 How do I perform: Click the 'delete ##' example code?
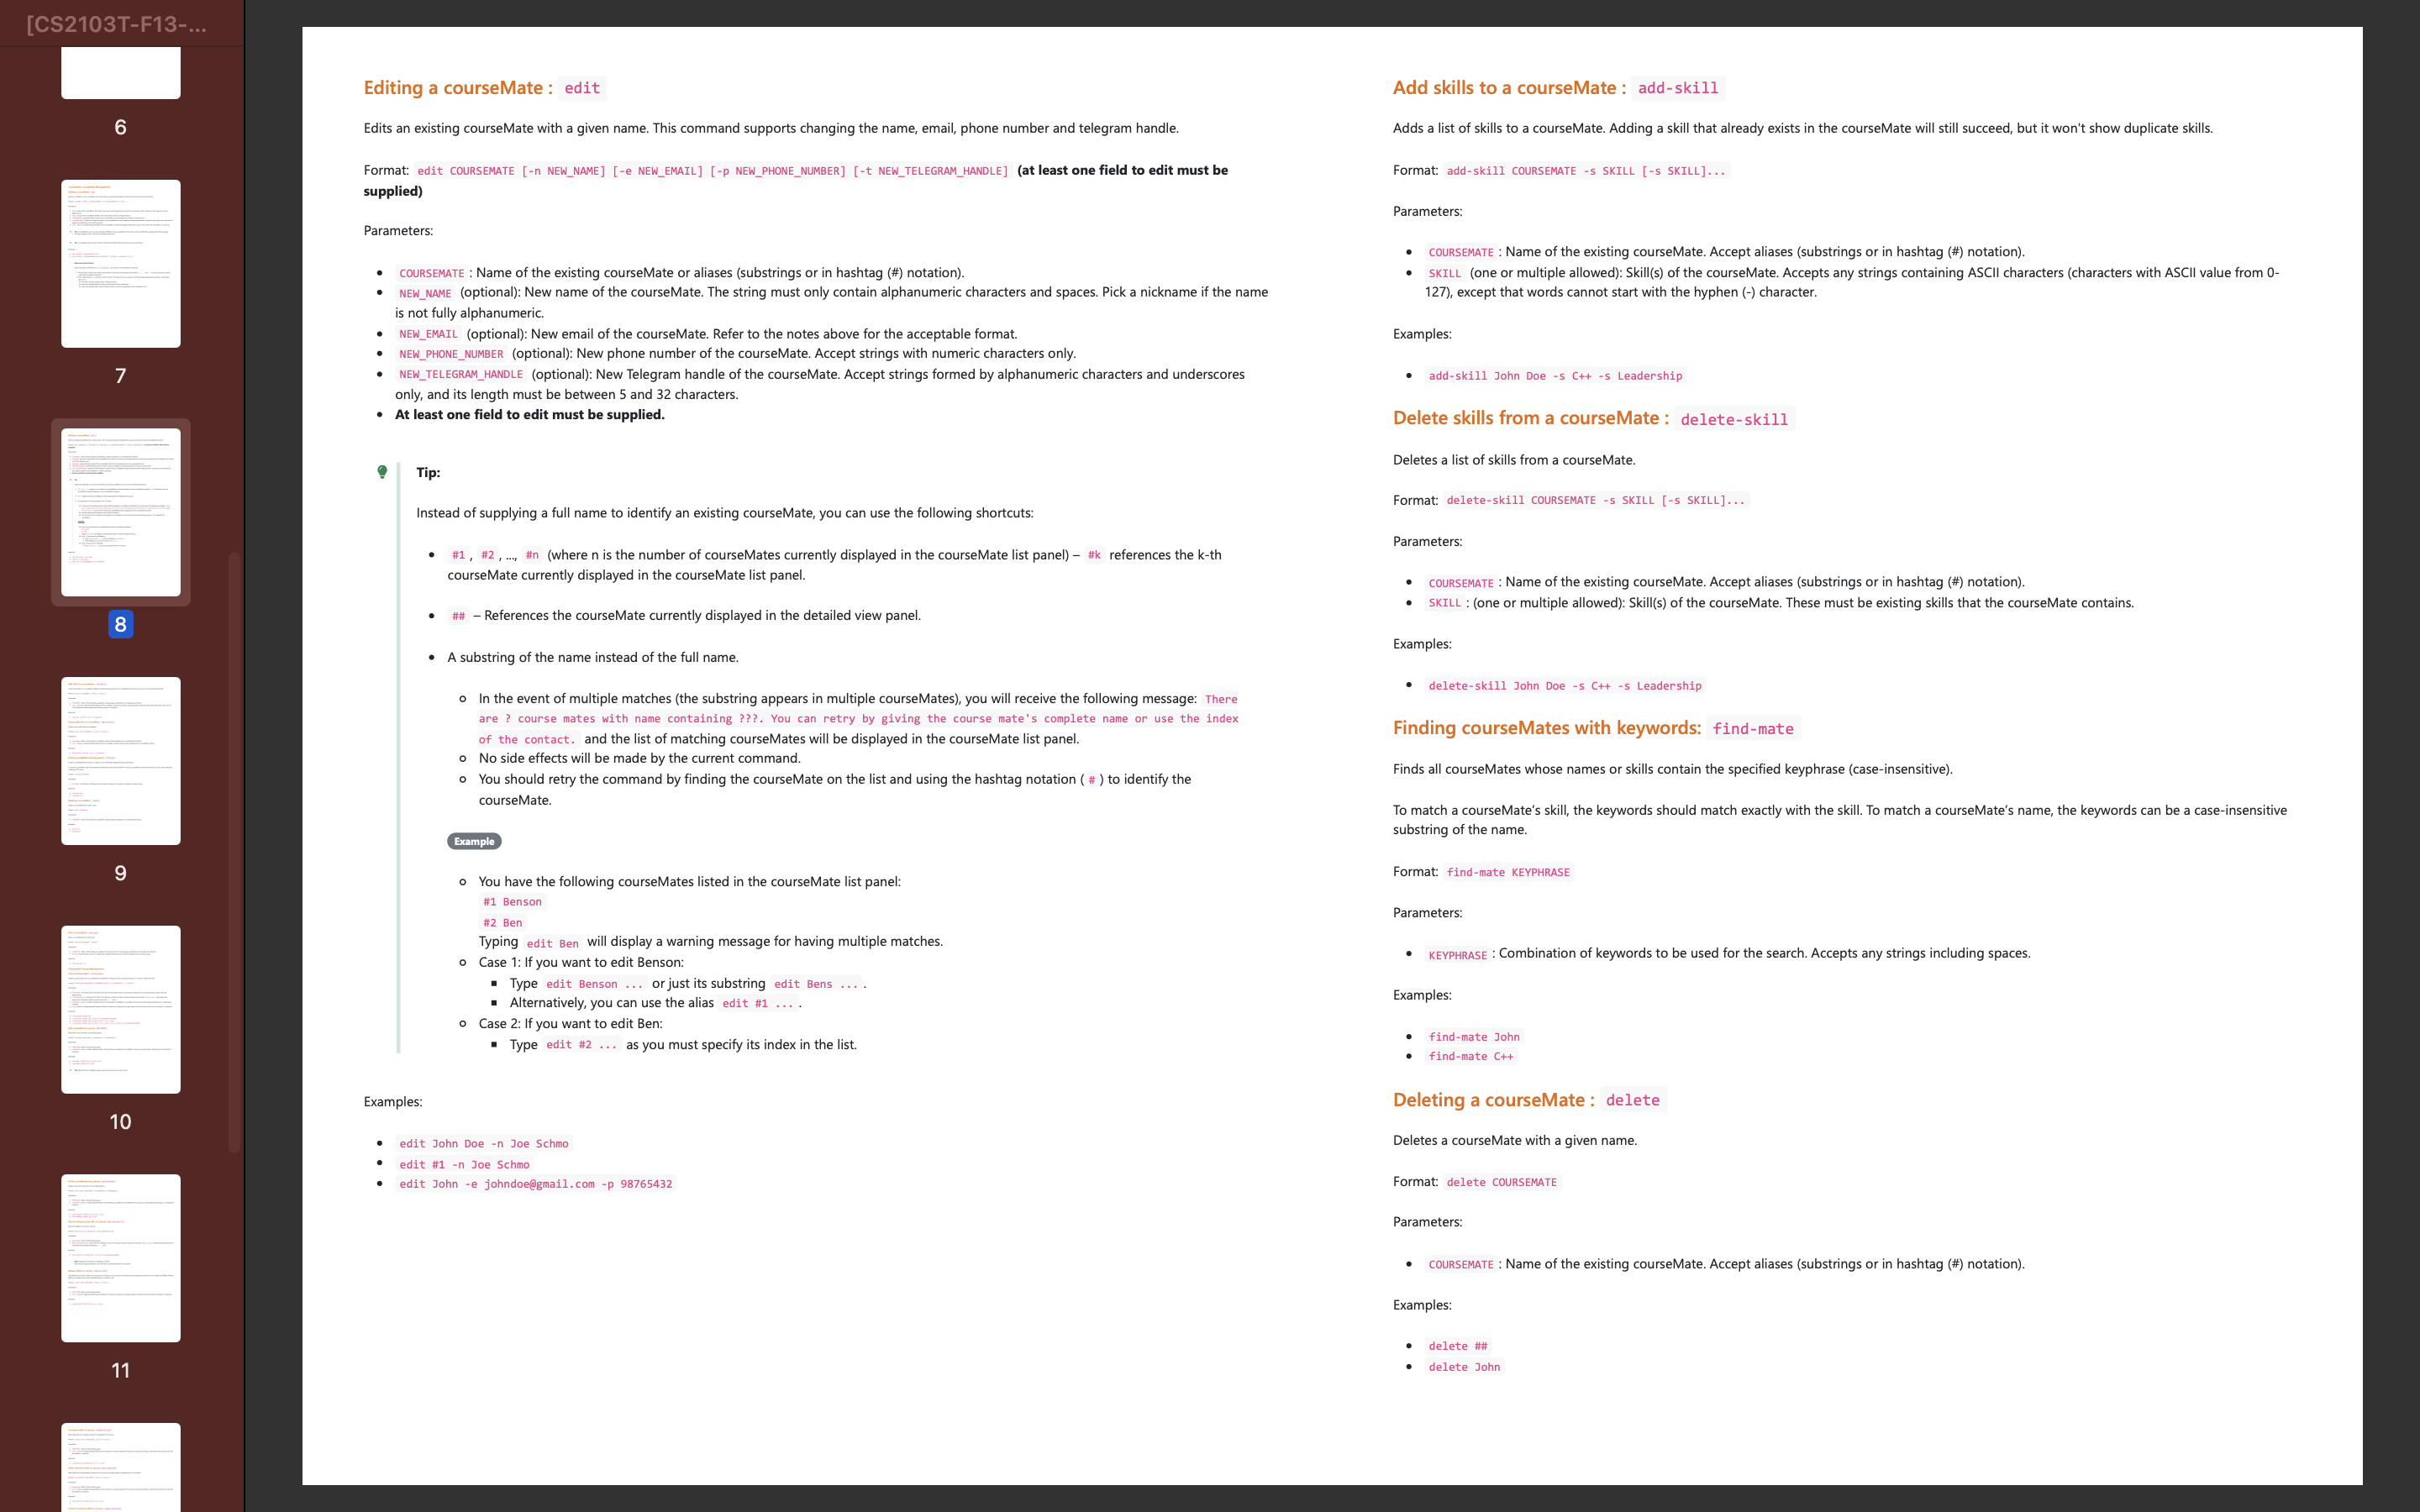point(1457,1346)
